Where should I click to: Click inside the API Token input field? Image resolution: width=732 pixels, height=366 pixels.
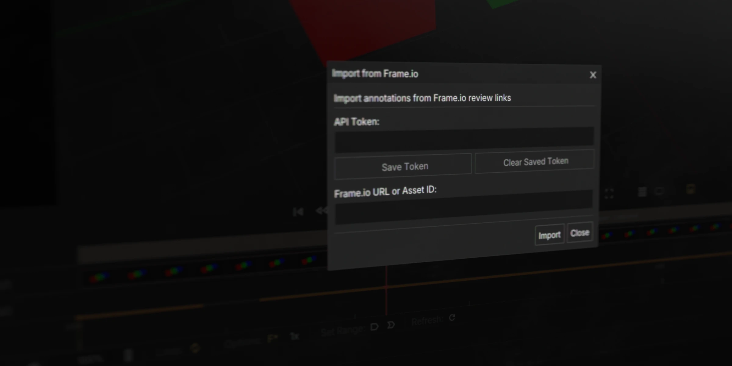point(464,141)
